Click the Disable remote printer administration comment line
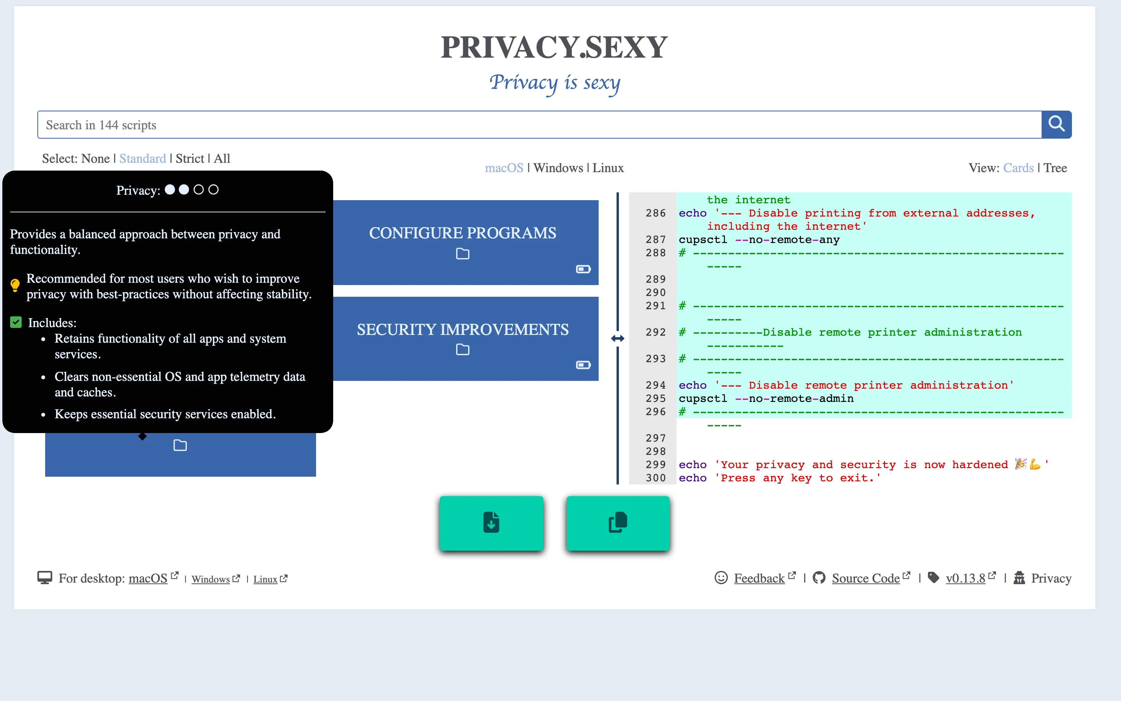Viewport: 1121px width, 701px height. tap(850, 333)
